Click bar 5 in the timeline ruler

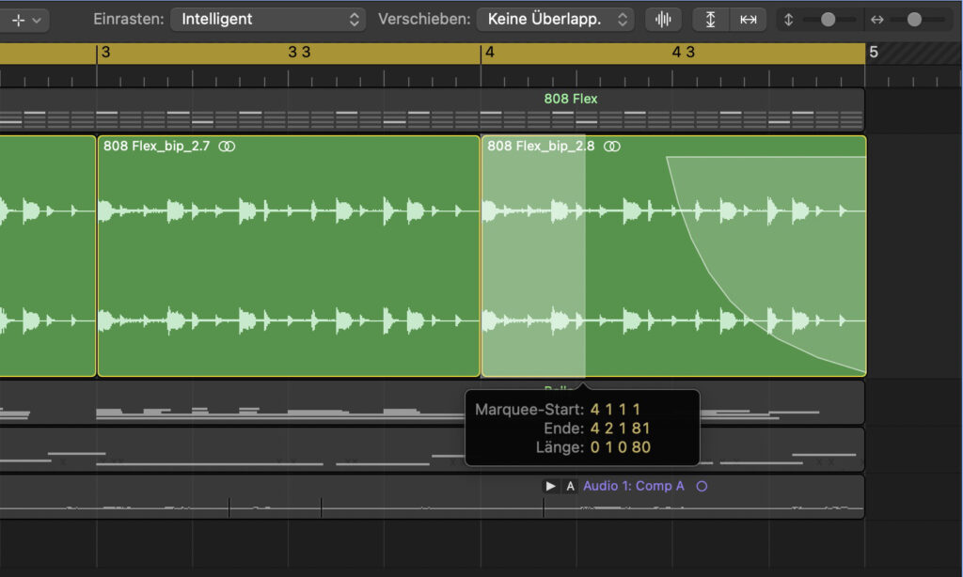pos(874,53)
